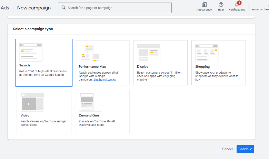Open the Notifications bell icon
This screenshot has height=159, width=269.
(237, 4)
